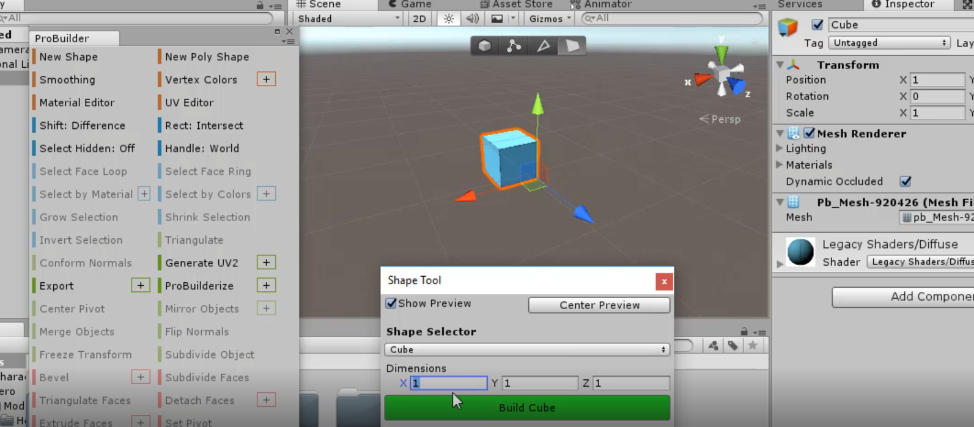The height and width of the screenshot is (427, 974).
Task: Click search by type icon in Project panel
Action: click(713, 346)
